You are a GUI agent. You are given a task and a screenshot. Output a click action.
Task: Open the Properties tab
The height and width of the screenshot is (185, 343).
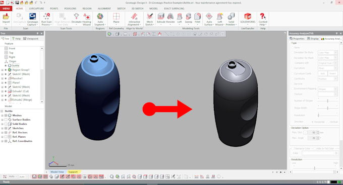[297, 39]
